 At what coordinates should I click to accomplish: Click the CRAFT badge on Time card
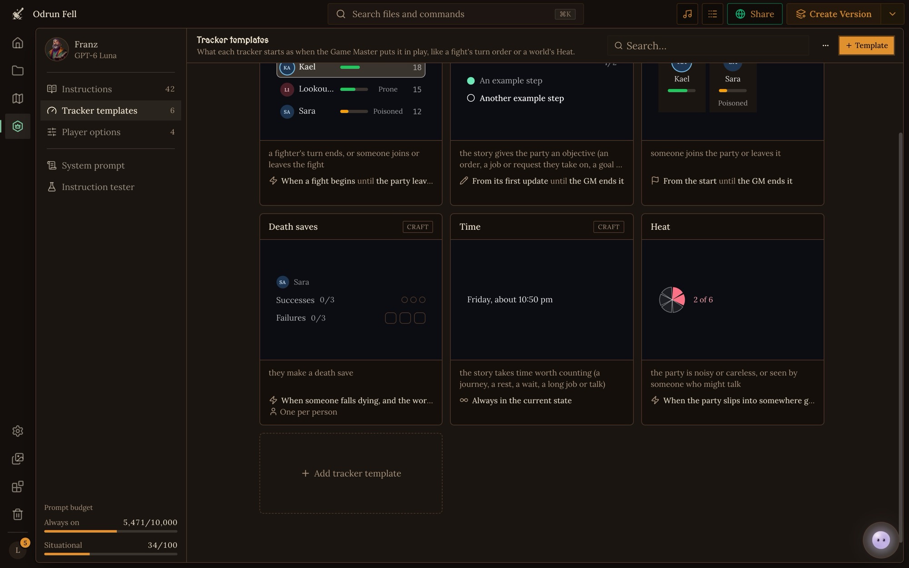[609, 227]
